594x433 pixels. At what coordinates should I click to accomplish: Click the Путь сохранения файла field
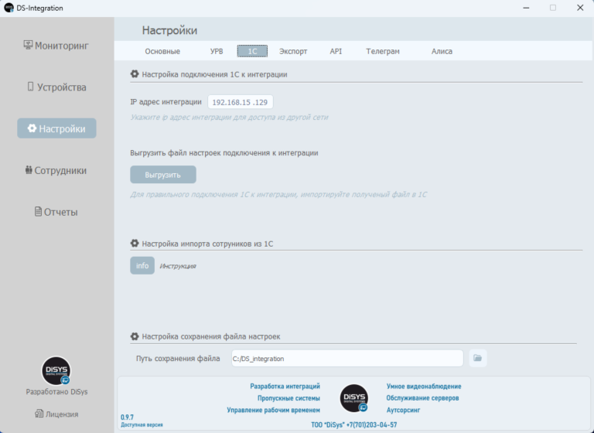point(346,359)
